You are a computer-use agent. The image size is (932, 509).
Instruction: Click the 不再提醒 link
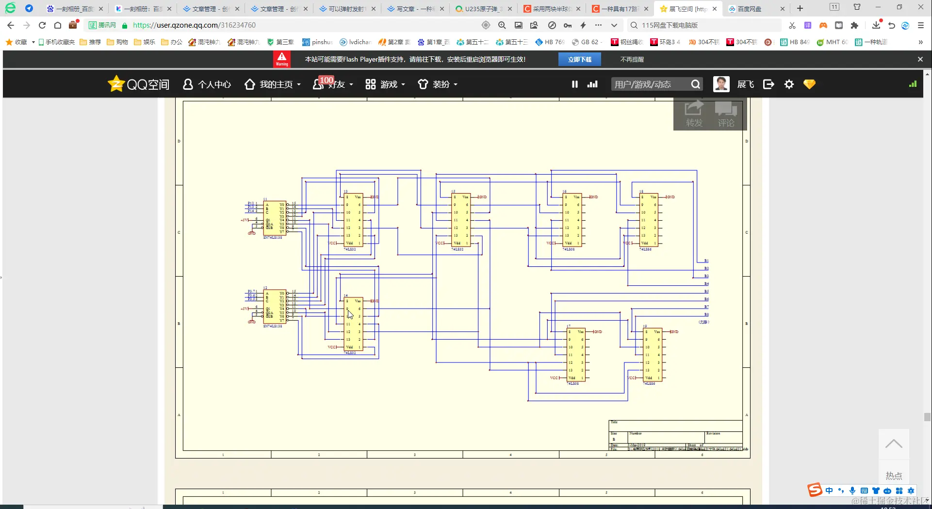[x=632, y=59]
